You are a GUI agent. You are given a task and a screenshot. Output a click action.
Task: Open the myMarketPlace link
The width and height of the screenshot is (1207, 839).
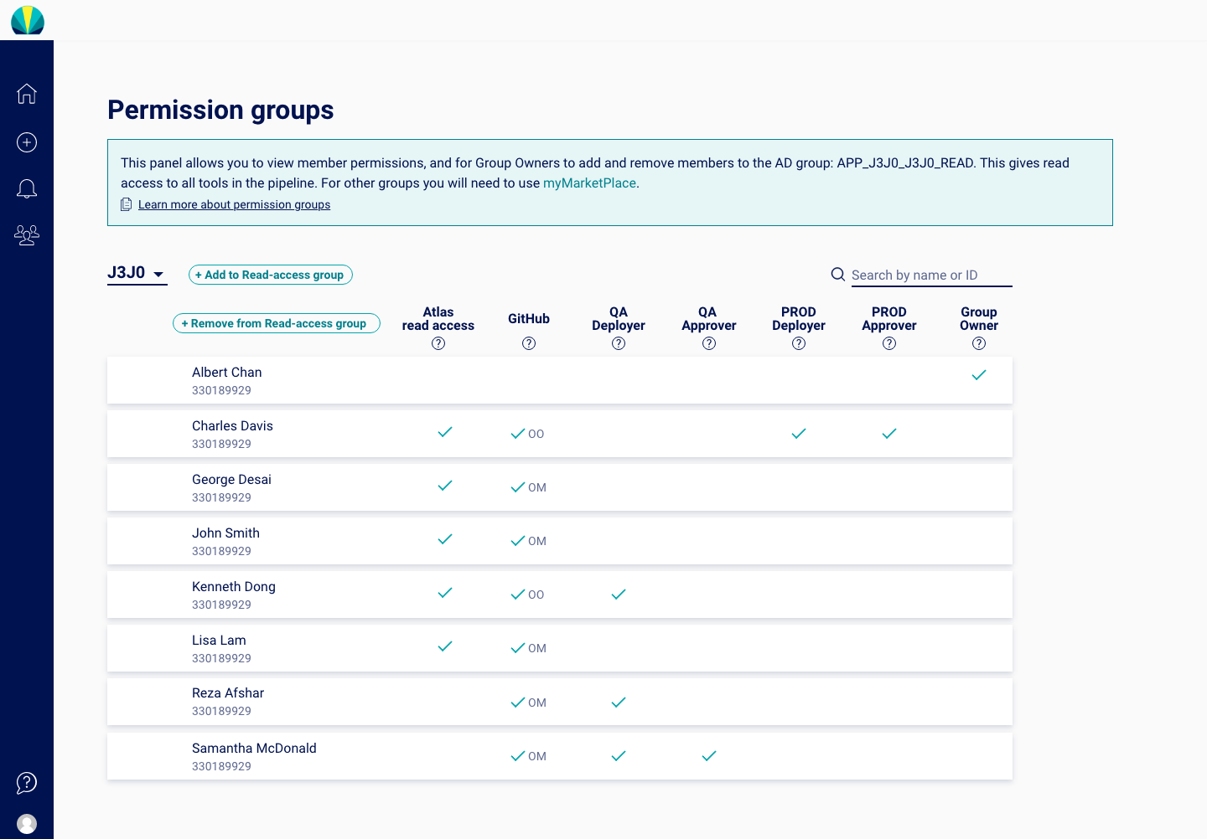(589, 183)
